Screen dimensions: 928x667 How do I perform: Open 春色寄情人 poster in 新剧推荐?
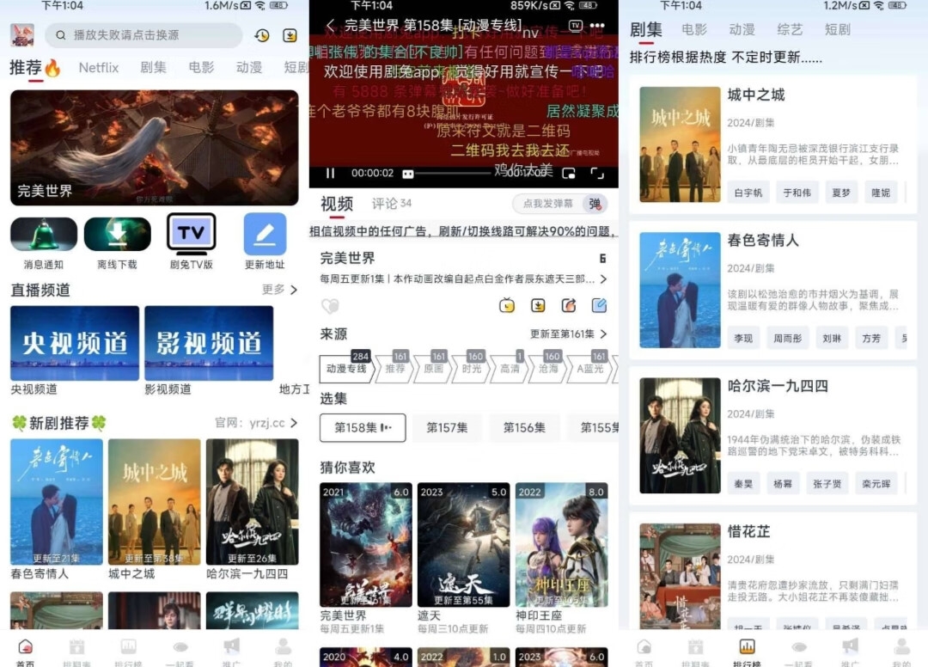(x=57, y=502)
